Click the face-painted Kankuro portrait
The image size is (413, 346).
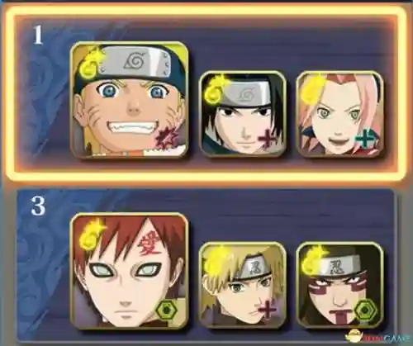point(340,285)
